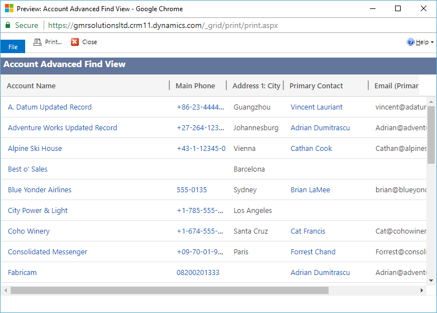Click the Close toolbar label
This screenshot has width=437, height=313.
point(89,42)
